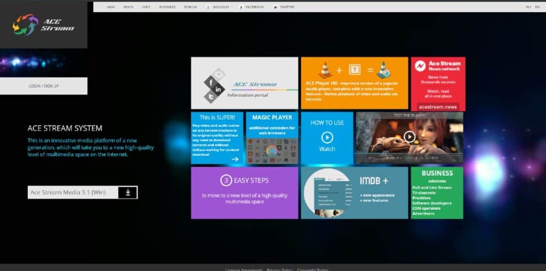The width and height of the screenshot is (546, 271).
Task: Click the Twitter diamond icon on the Information portal tile
Action: (211, 97)
